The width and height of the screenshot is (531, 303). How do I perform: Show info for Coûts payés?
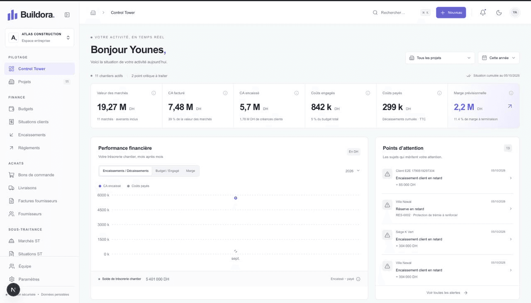(439, 93)
